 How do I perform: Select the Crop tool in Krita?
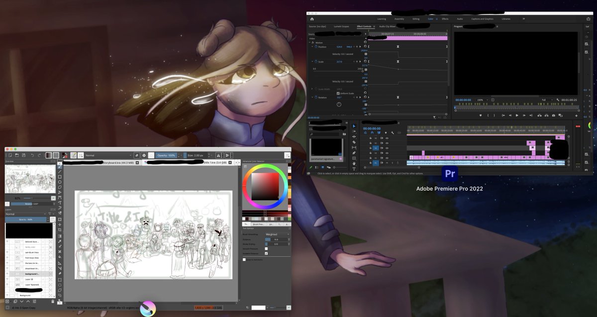pyautogui.click(x=60, y=230)
